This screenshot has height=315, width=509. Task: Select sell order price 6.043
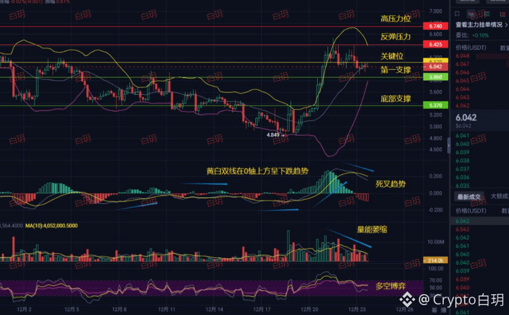click(462, 97)
